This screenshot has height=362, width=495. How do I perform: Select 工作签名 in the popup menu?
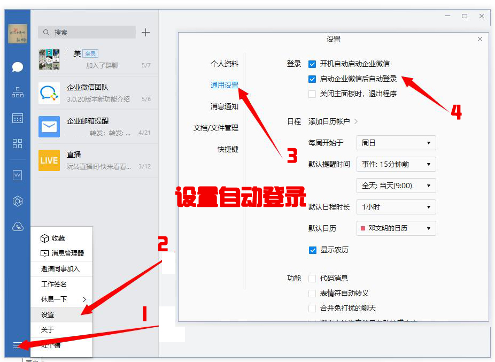point(61,284)
